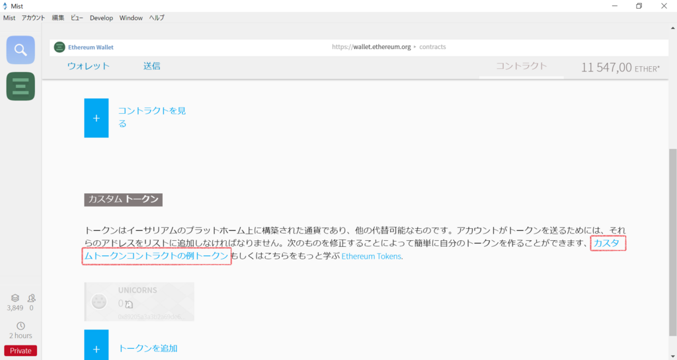The width and height of the screenshot is (677, 360).
Task: Open the Ethereum Tokens link
Action: tap(372, 256)
